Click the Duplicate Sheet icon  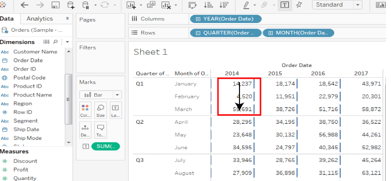click(x=151, y=5)
